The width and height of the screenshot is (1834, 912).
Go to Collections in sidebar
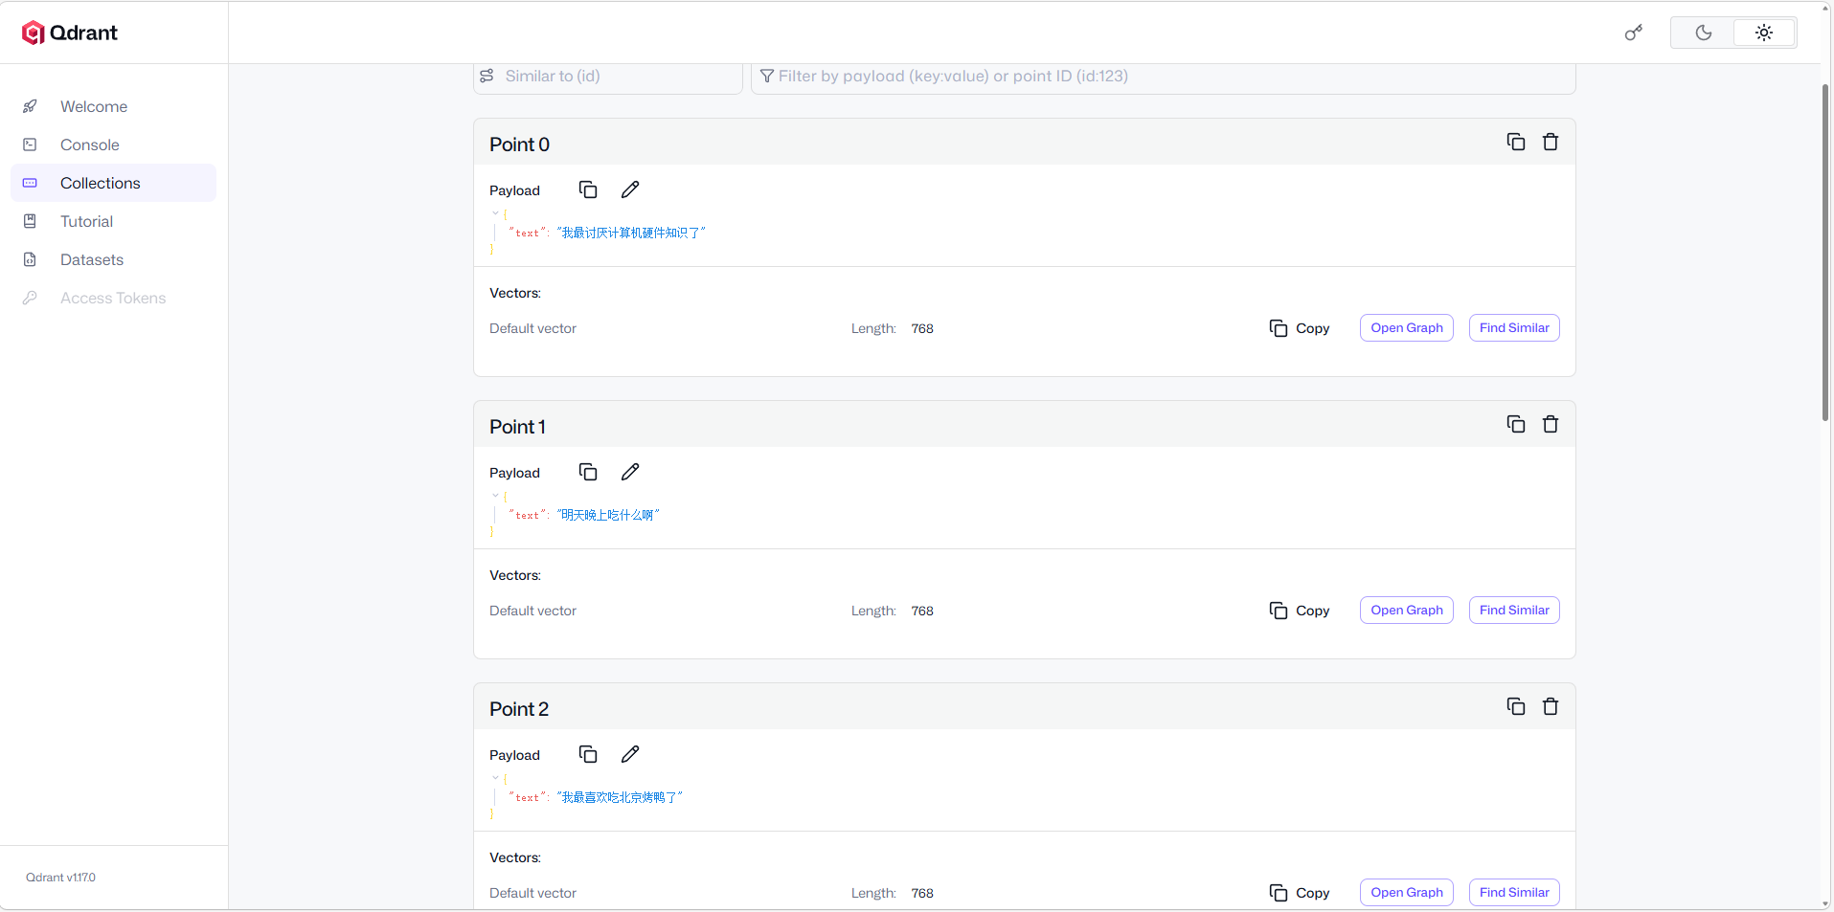tap(113, 183)
